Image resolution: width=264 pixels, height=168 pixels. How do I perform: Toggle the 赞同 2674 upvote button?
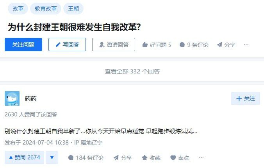coord(25,157)
